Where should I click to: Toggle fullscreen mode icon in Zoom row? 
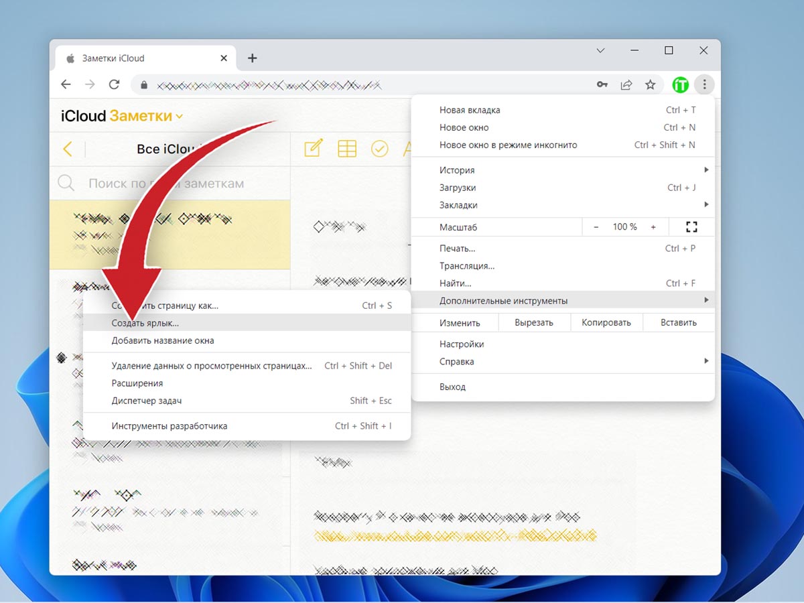[692, 227]
